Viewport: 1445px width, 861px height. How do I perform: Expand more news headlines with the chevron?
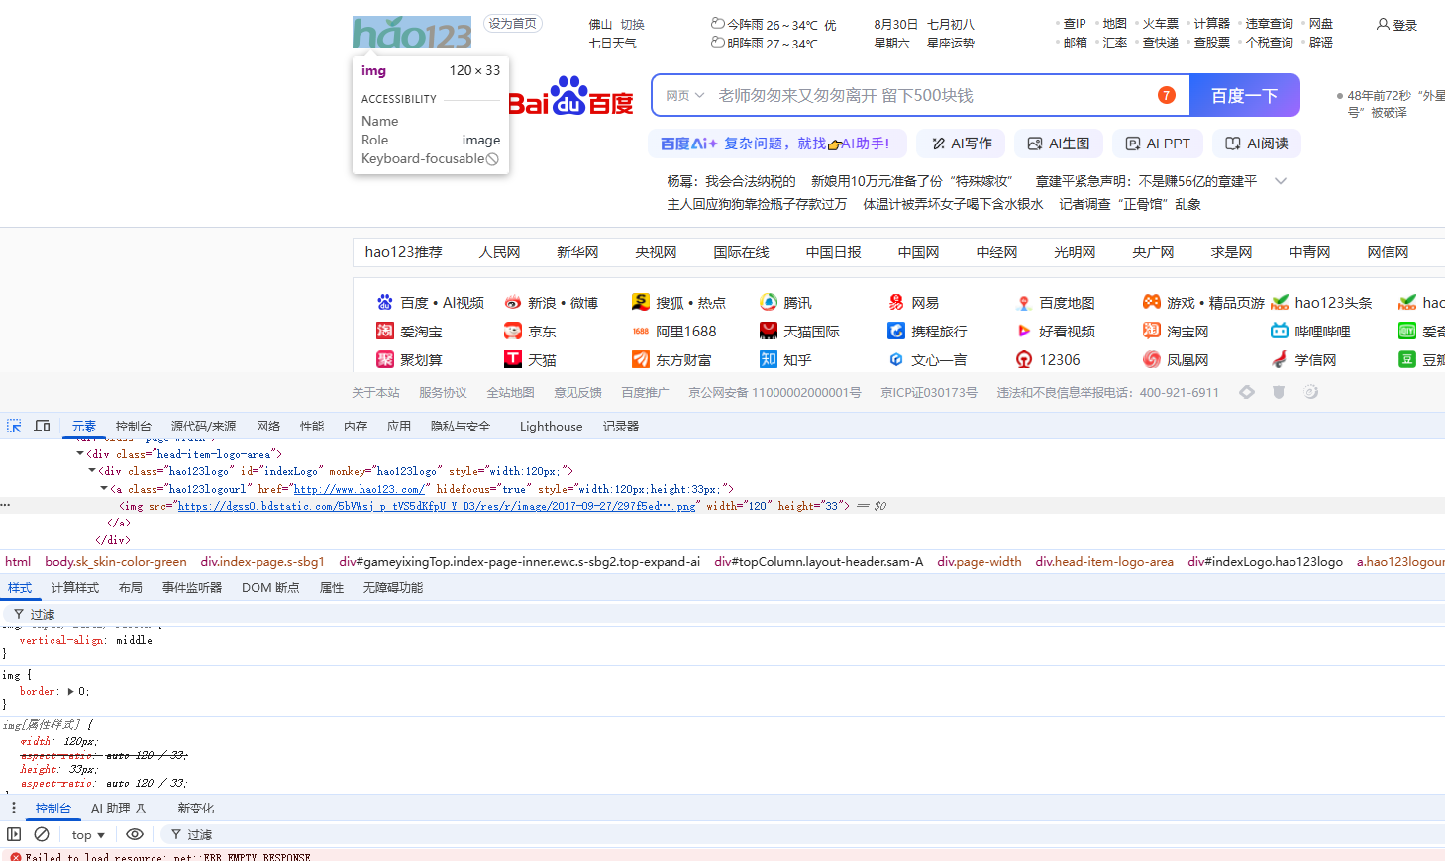1281,181
